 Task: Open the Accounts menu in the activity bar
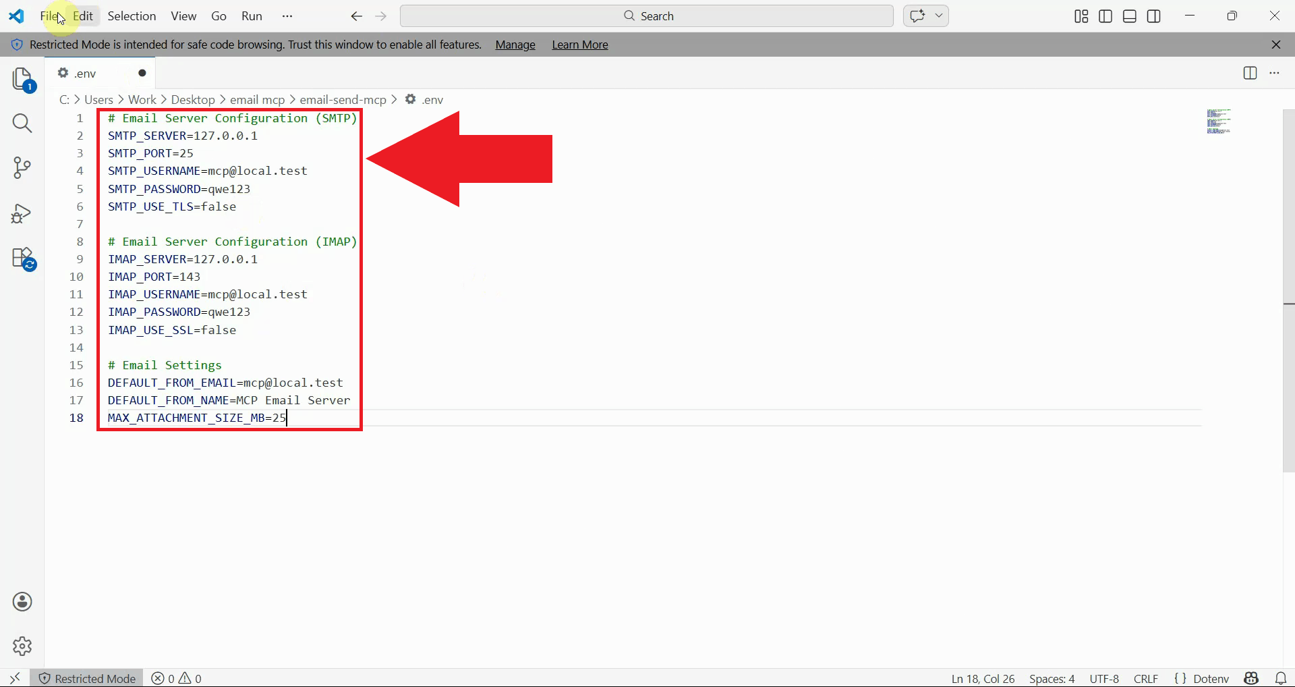tap(22, 601)
